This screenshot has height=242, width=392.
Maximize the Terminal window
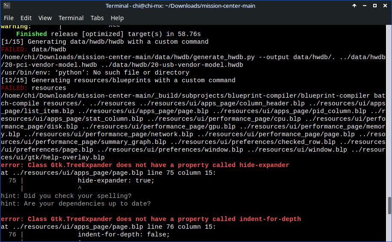tap(375, 6)
